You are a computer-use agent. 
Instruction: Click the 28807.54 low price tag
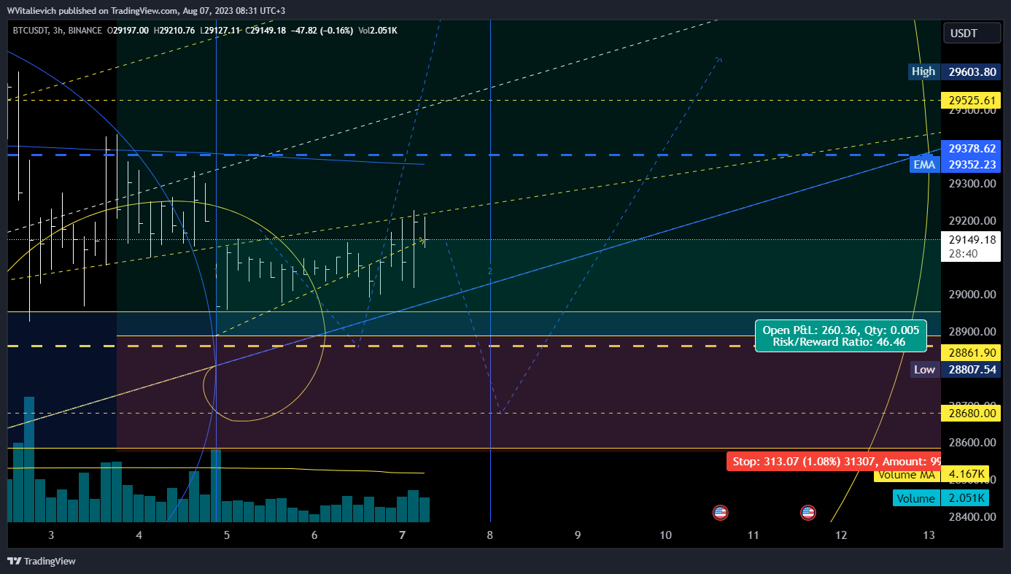(x=972, y=370)
